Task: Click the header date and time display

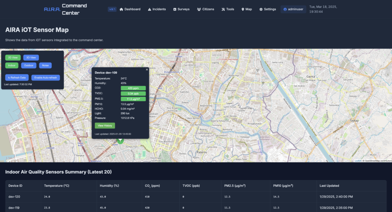Action: pos(323,9)
